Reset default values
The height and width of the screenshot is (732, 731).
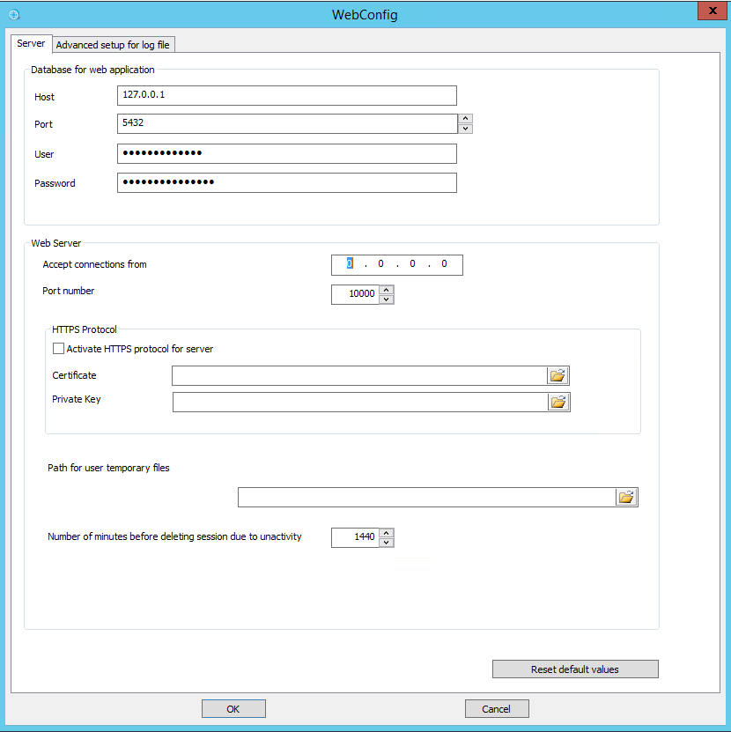click(575, 669)
